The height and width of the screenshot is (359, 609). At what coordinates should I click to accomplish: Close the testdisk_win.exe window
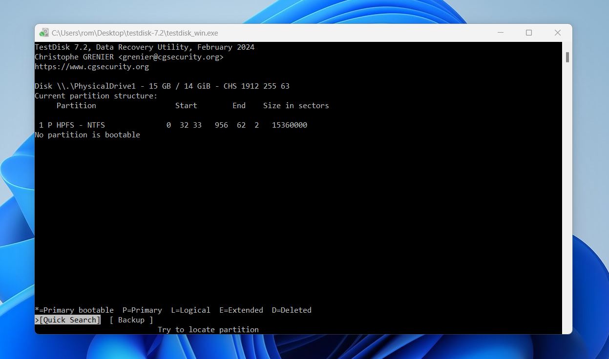[557, 33]
